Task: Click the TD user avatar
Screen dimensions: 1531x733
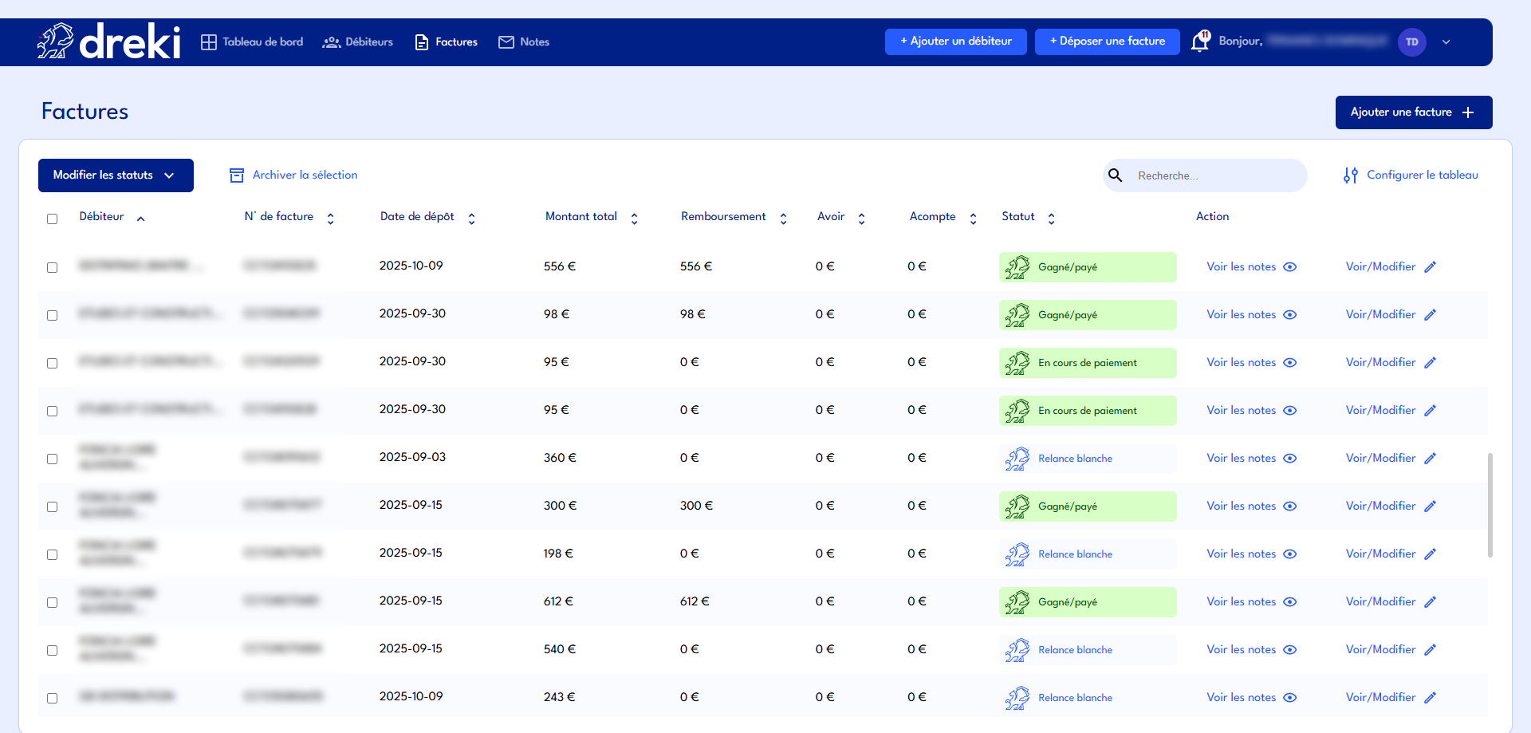Action: click(x=1411, y=42)
